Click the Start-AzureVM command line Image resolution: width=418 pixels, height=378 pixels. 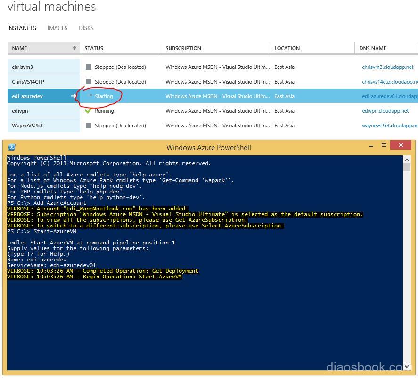41,231
